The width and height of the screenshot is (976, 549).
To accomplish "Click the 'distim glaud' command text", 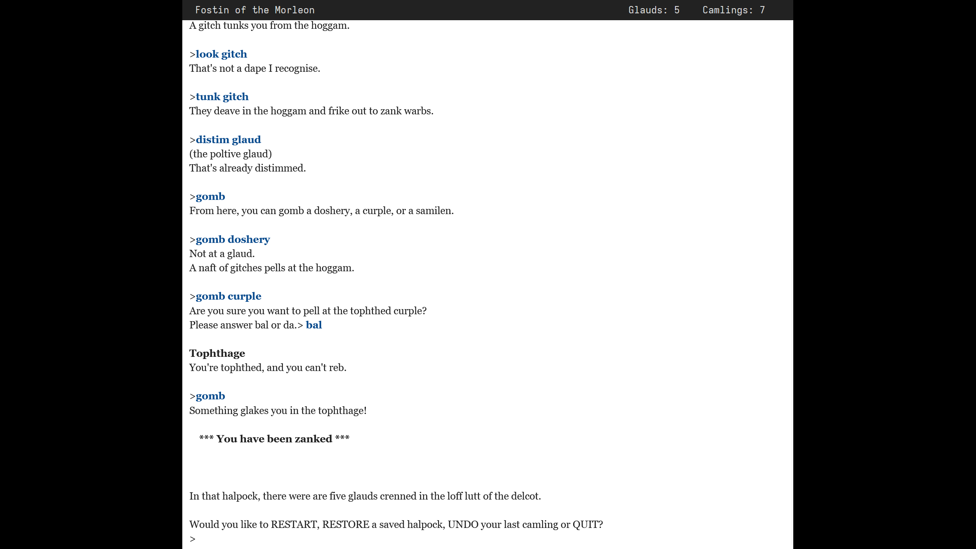I will click(x=228, y=140).
